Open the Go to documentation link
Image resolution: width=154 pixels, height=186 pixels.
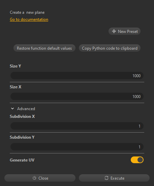coord(29,19)
